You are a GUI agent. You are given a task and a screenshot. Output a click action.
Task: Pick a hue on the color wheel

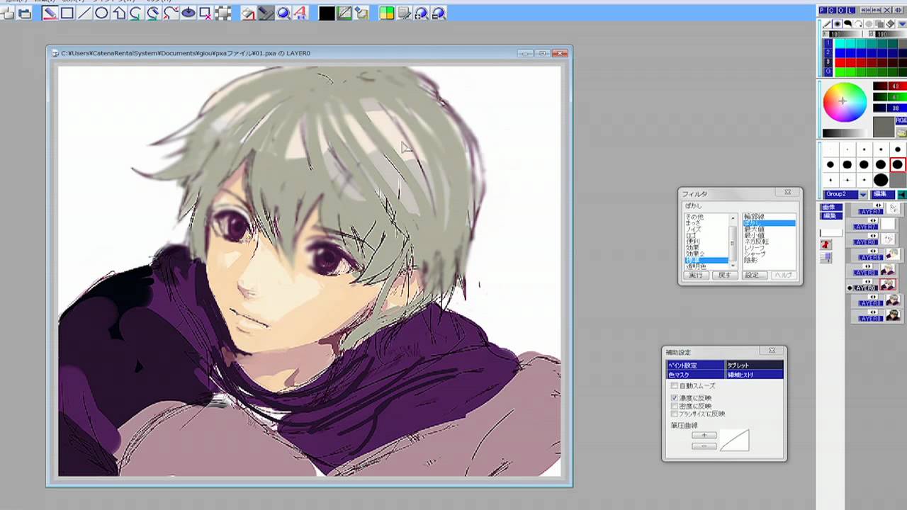click(x=844, y=102)
